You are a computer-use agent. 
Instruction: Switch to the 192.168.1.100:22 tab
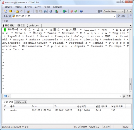pyautogui.click(x=13, y=26)
